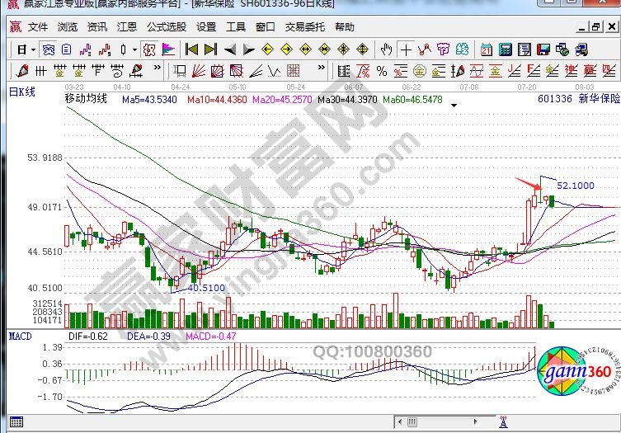Screen dimensions: 621x433
Task: Click the red 赢 angle line icon
Action: coord(590,71)
